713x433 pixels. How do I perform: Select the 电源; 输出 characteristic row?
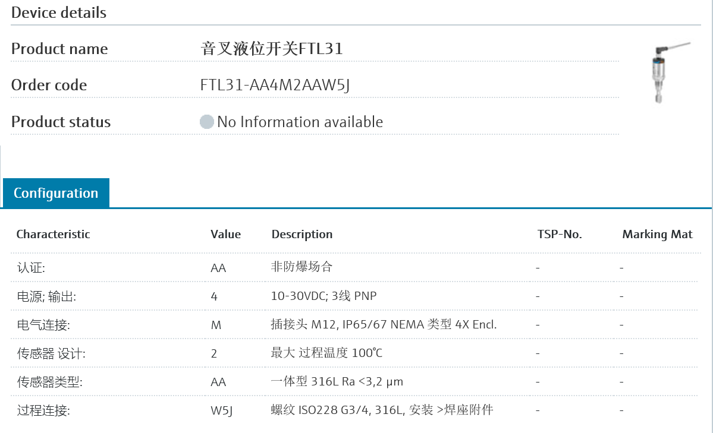click(46, 296)
